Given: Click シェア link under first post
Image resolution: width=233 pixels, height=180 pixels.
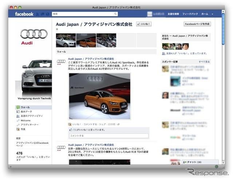Looking at the screenshot, I should click(102, 124).
